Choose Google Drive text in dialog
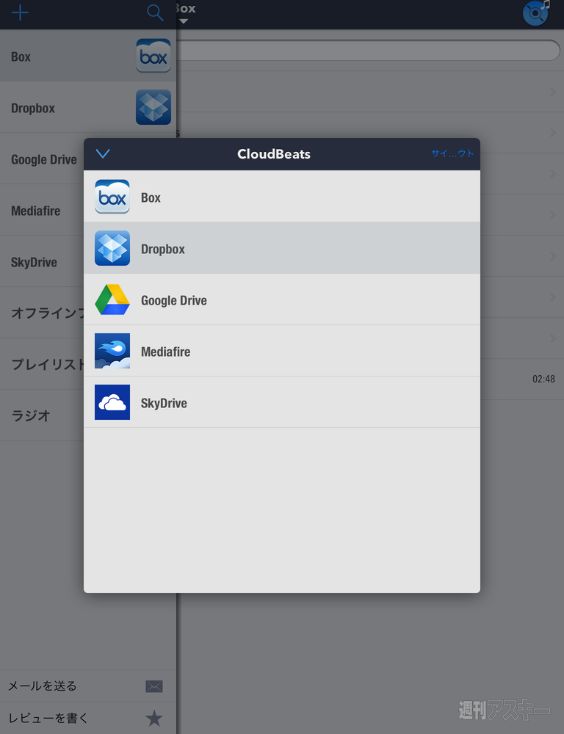564x734 pixels. 174,300
